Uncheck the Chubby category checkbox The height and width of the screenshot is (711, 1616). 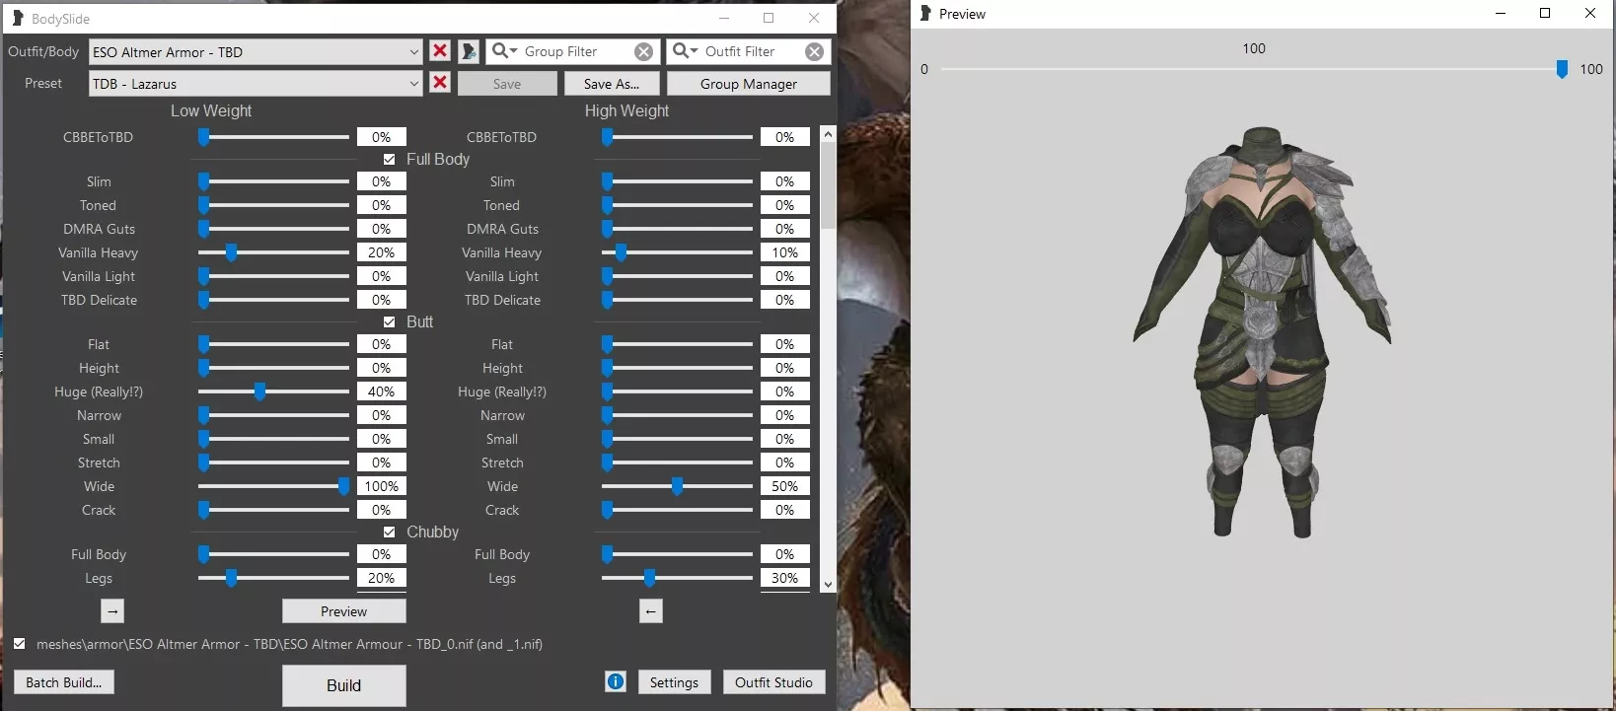[x=390, y=532]
